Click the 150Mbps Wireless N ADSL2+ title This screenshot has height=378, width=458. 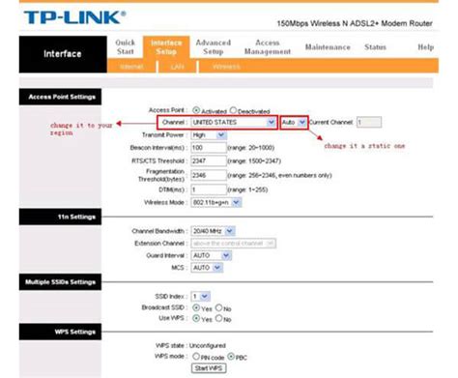click(355, 23)
